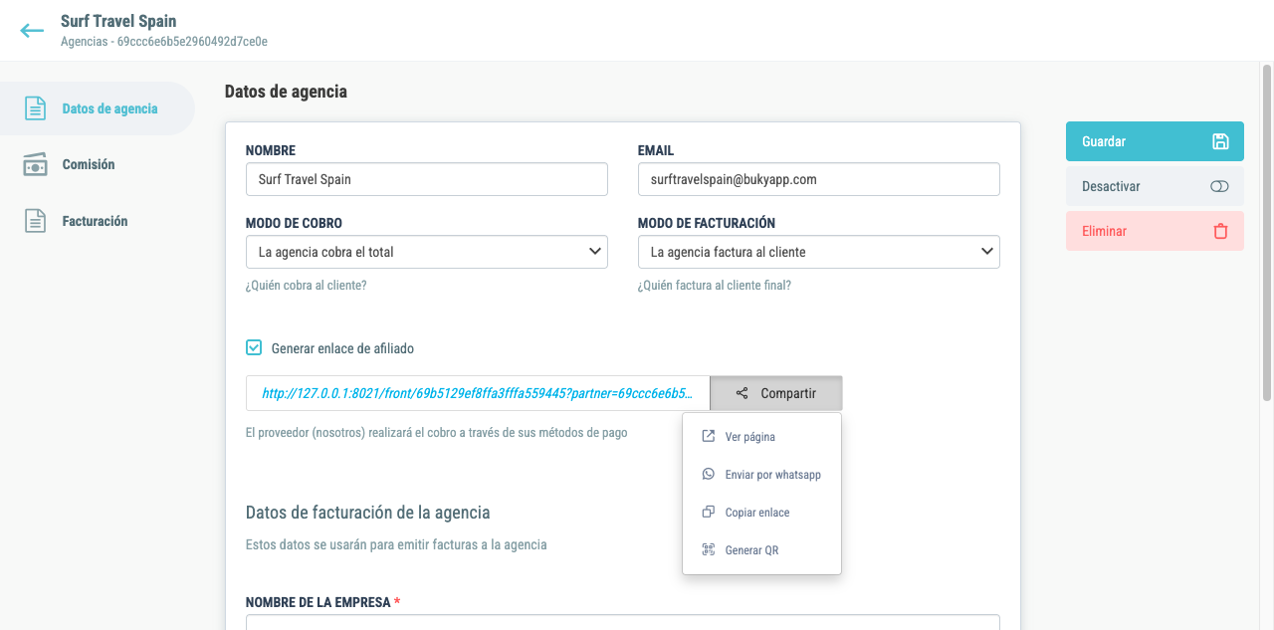Image resolution: width=1274 pixels, height=630 pixels.
Task: Click the Email input field
Action: (819, 179)
